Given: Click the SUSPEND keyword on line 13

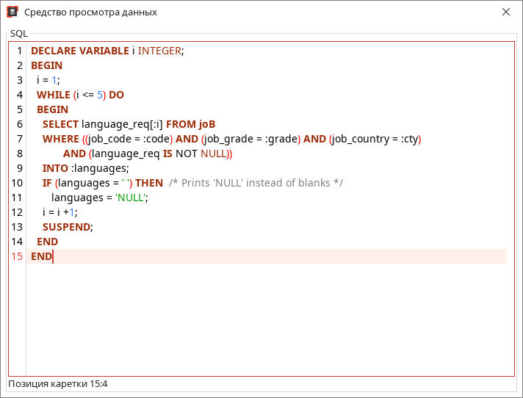Looking at the screenshot, I should 66,227.
